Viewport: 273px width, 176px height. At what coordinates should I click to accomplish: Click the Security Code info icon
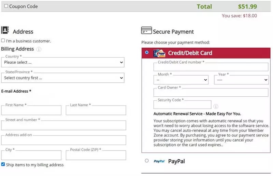pyautogui.click(x=216, y=106)
